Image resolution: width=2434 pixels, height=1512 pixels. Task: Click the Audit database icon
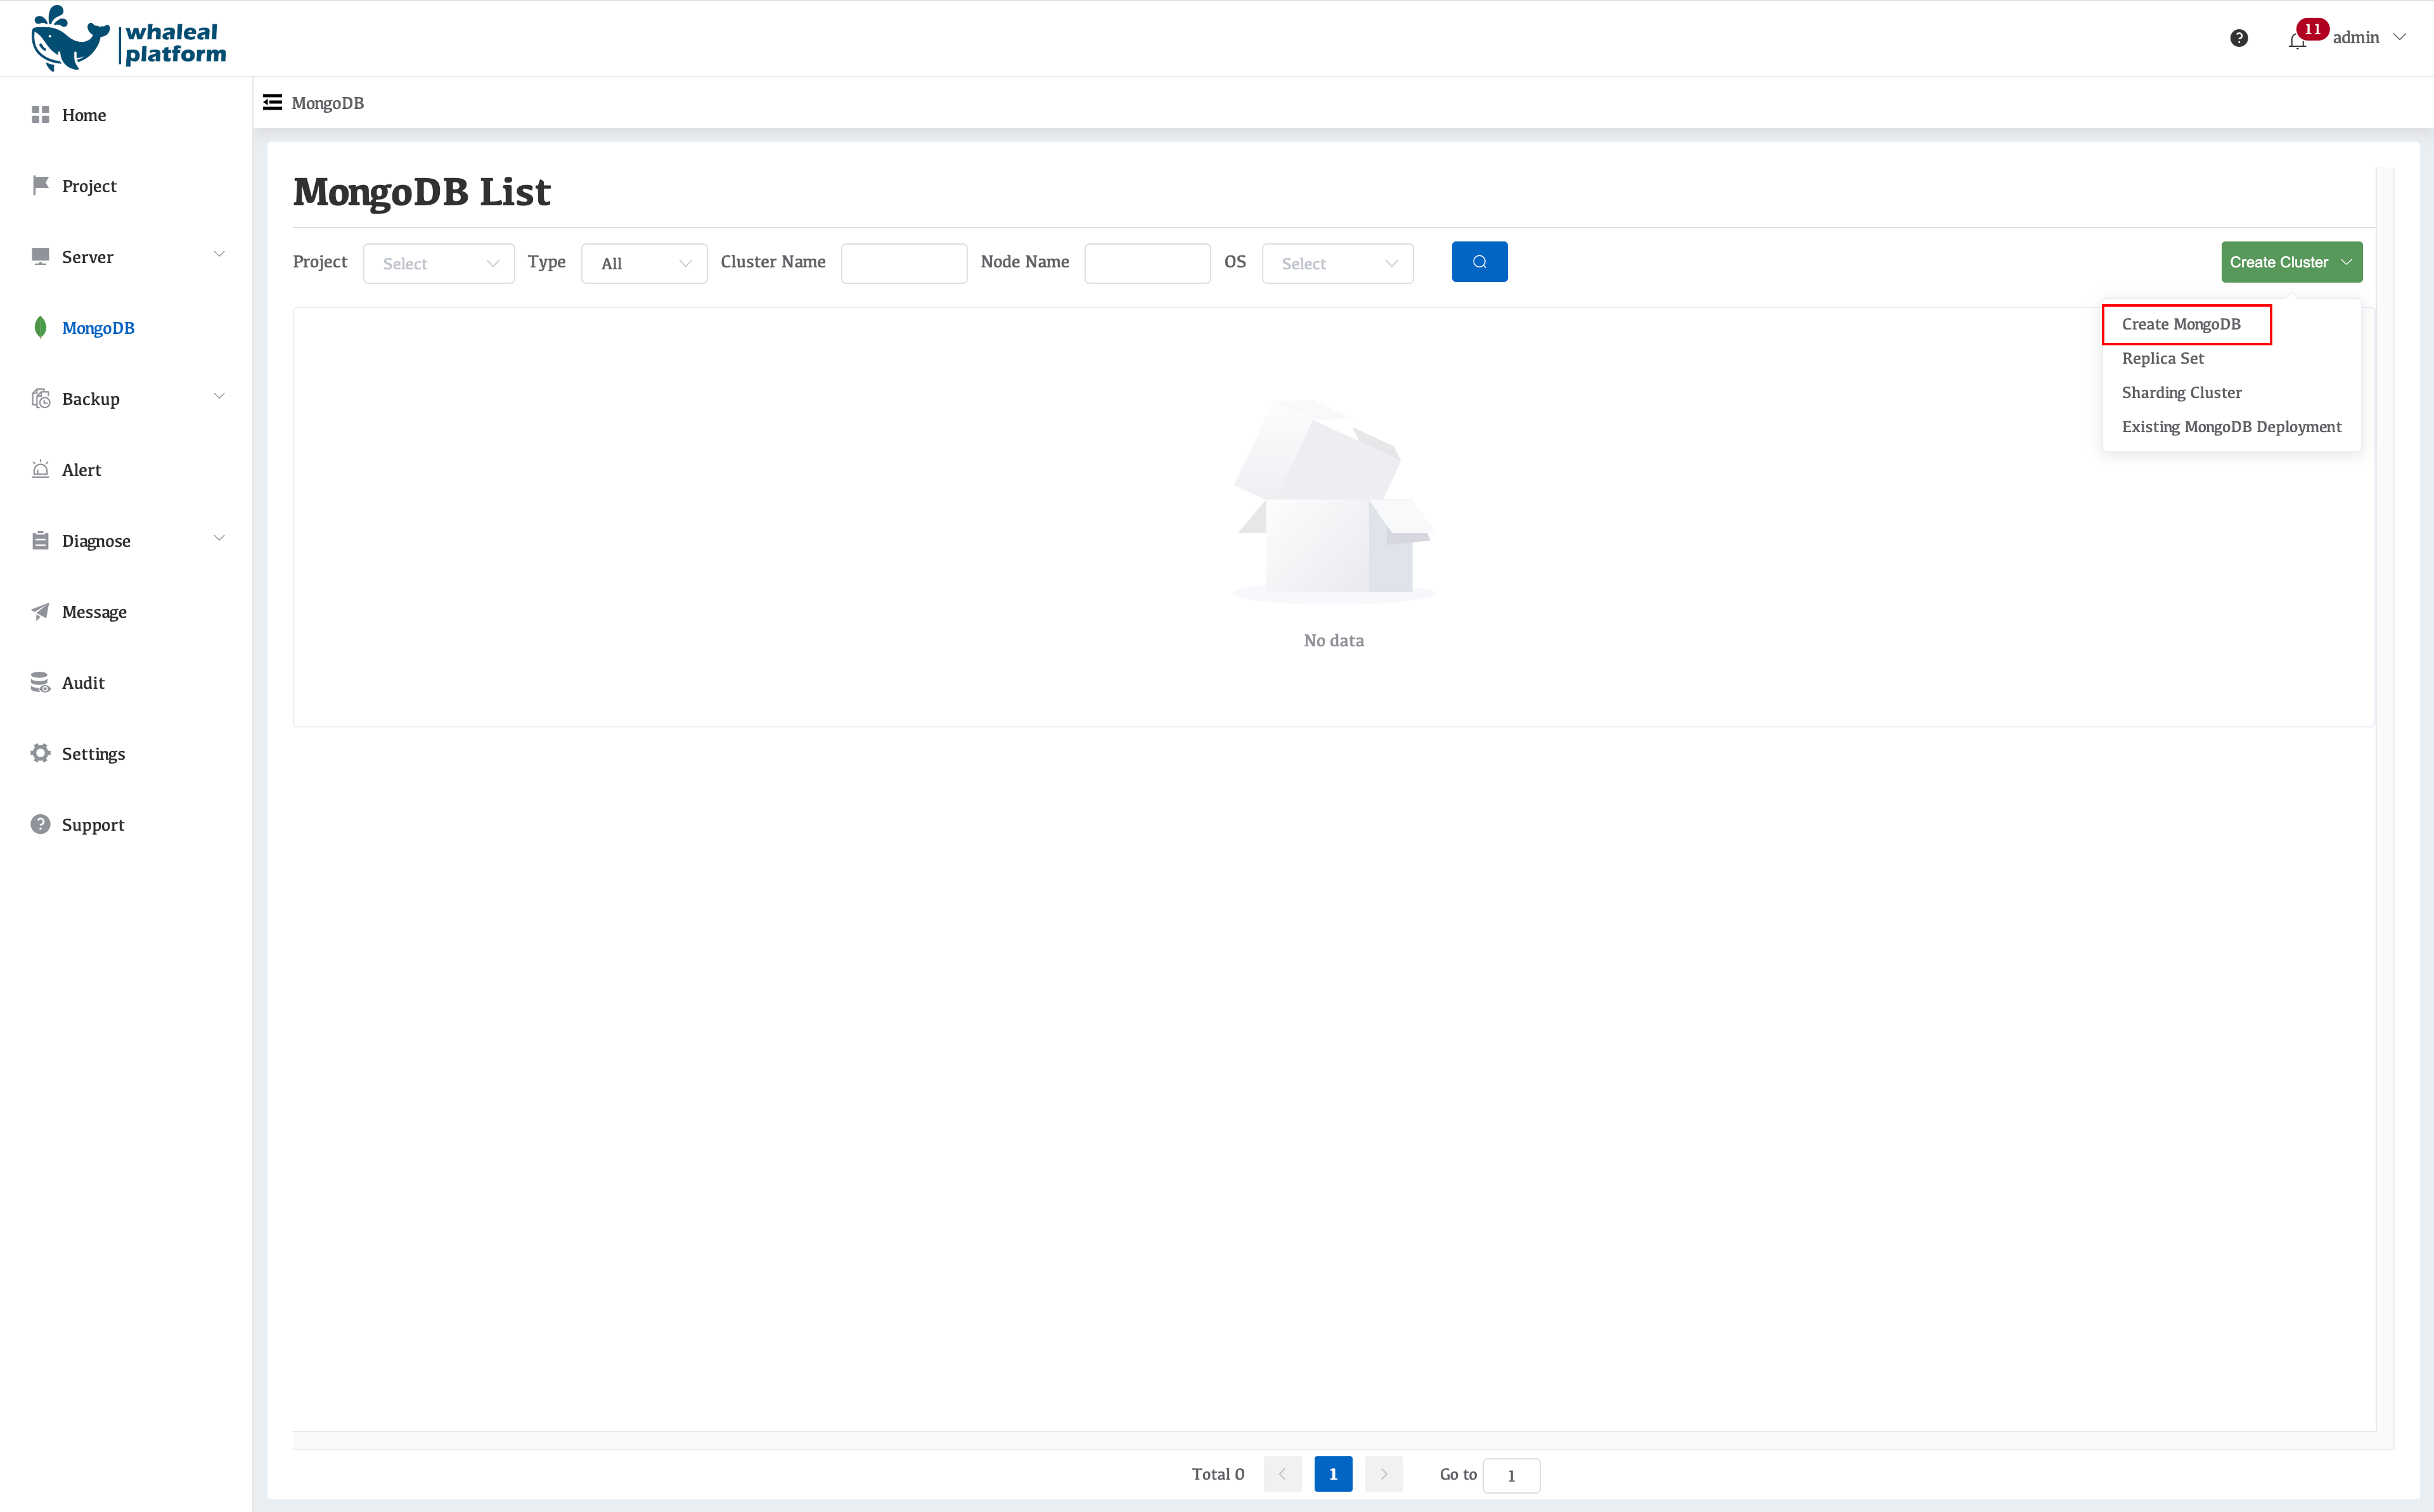(40, 682)
